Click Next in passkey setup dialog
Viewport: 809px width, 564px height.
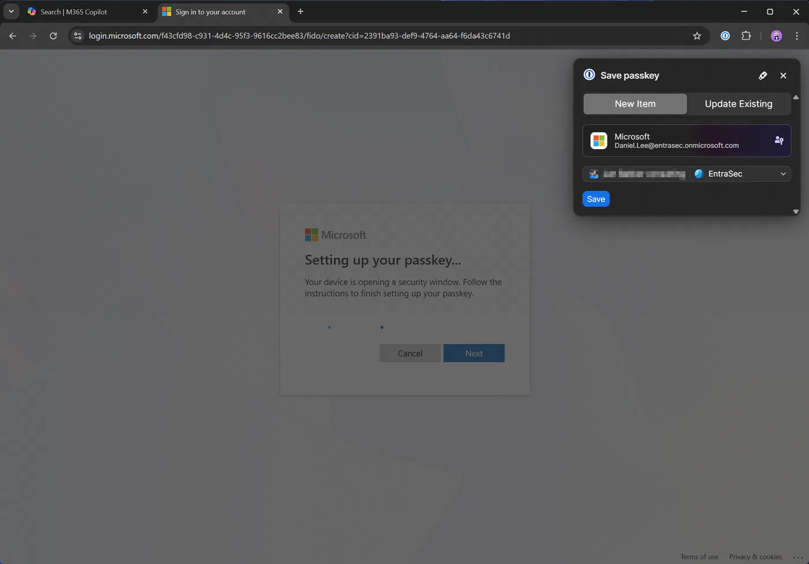(x=474, y=353)
